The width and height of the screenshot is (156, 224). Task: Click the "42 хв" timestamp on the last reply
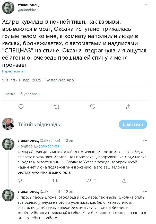pos(68,192)
